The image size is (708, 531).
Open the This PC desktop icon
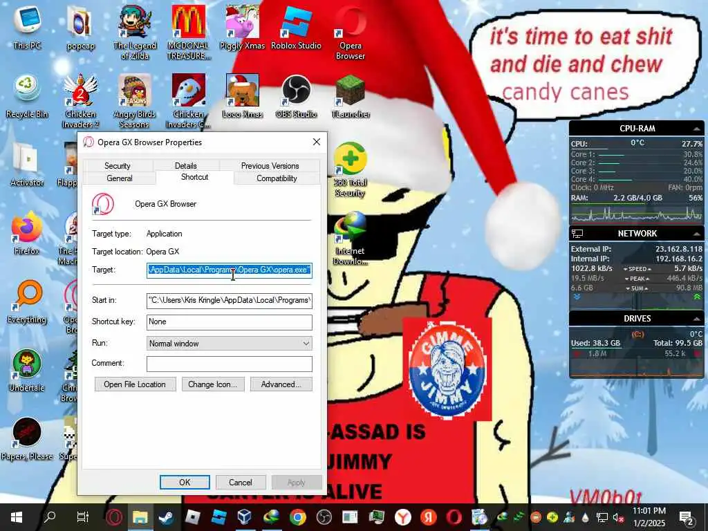(27, 26)
